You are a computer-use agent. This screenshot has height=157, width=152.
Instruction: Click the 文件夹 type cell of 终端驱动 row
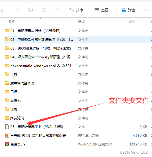coord(83,118)
